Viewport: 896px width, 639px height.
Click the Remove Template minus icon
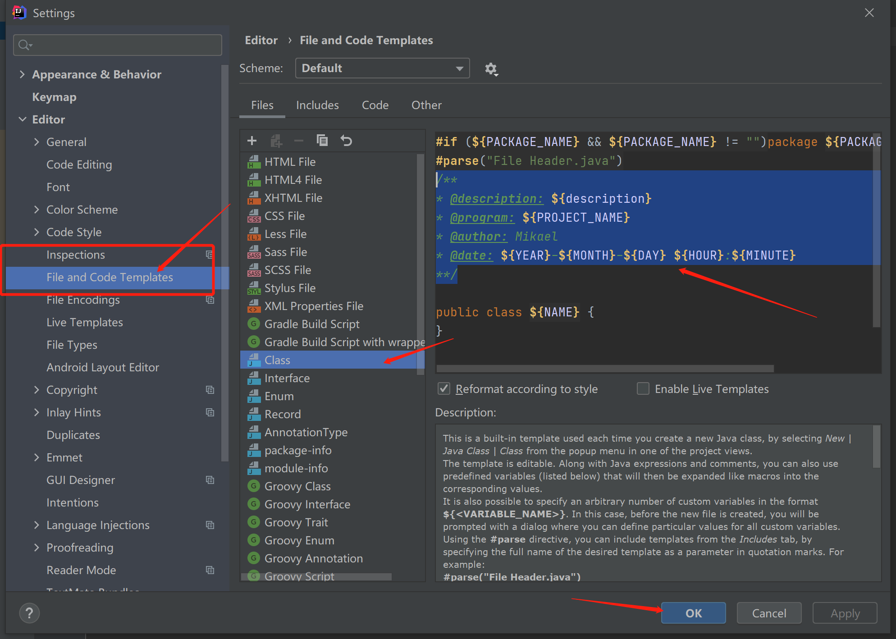click(x=298, y=141)
